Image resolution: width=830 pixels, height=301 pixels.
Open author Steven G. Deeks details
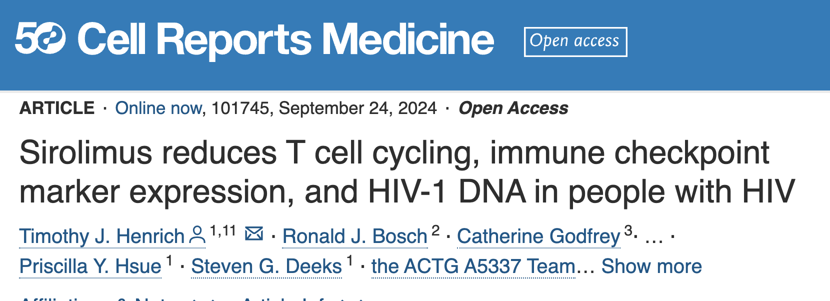pos(266,266)
